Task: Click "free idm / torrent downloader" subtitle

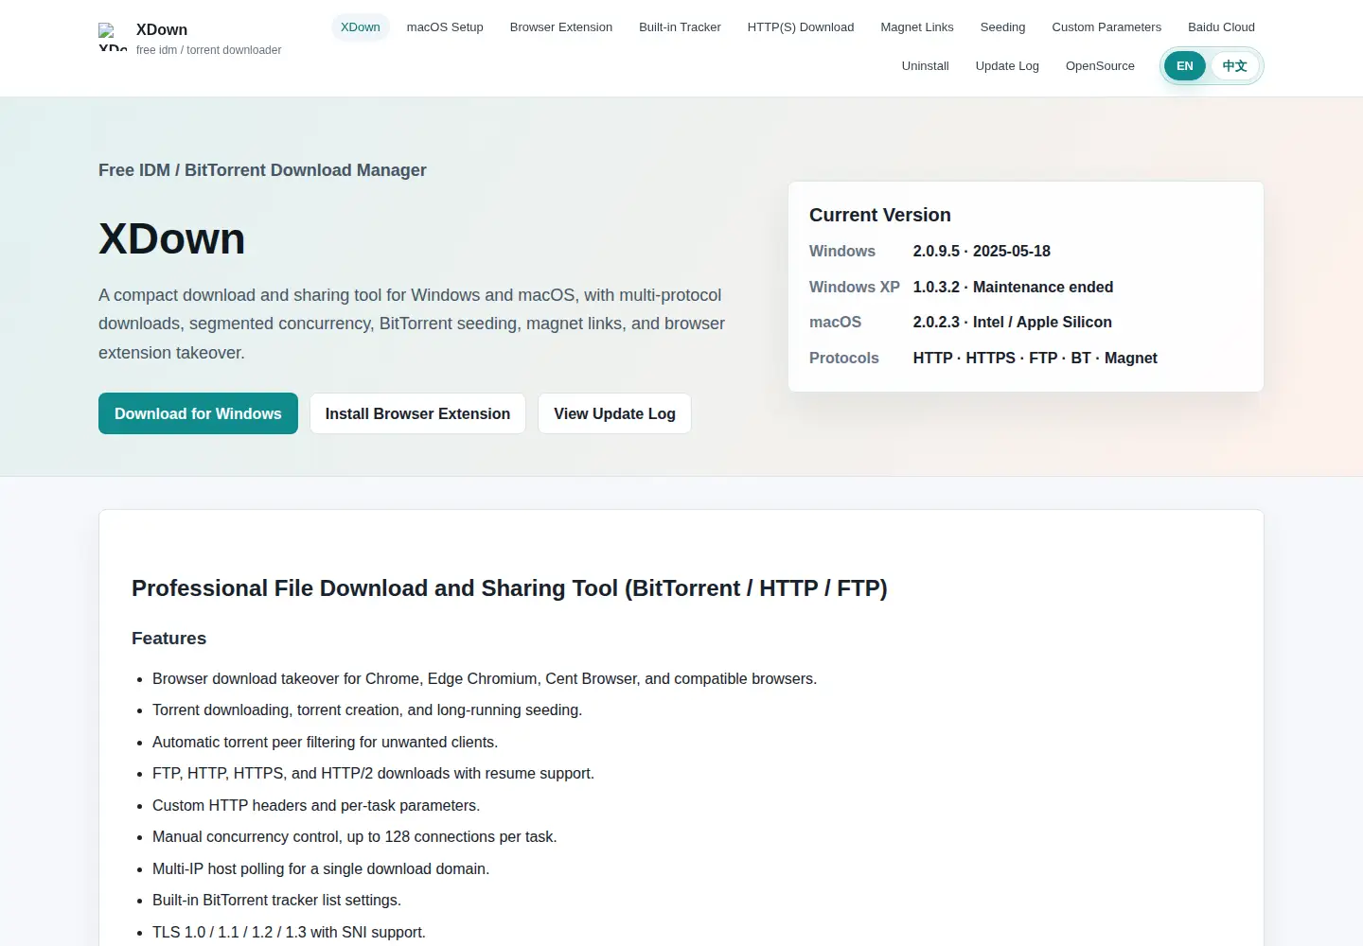Action: [x=208, y=50]
